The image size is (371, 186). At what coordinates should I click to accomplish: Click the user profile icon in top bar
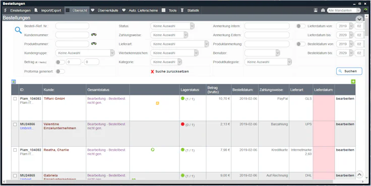click(316, 11)
